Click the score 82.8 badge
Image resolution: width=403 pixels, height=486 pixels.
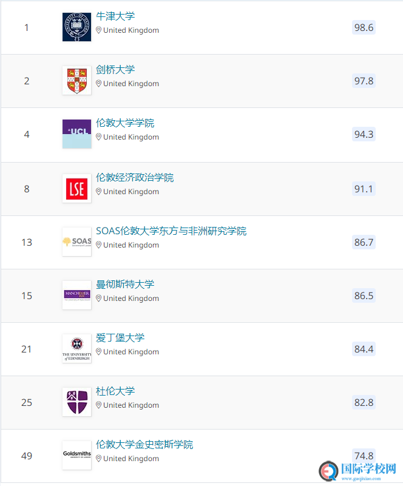coord(364,402)
